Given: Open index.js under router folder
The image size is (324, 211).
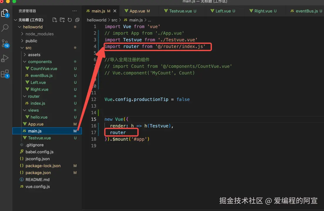Looking at the screenshot, I should 47,103.
